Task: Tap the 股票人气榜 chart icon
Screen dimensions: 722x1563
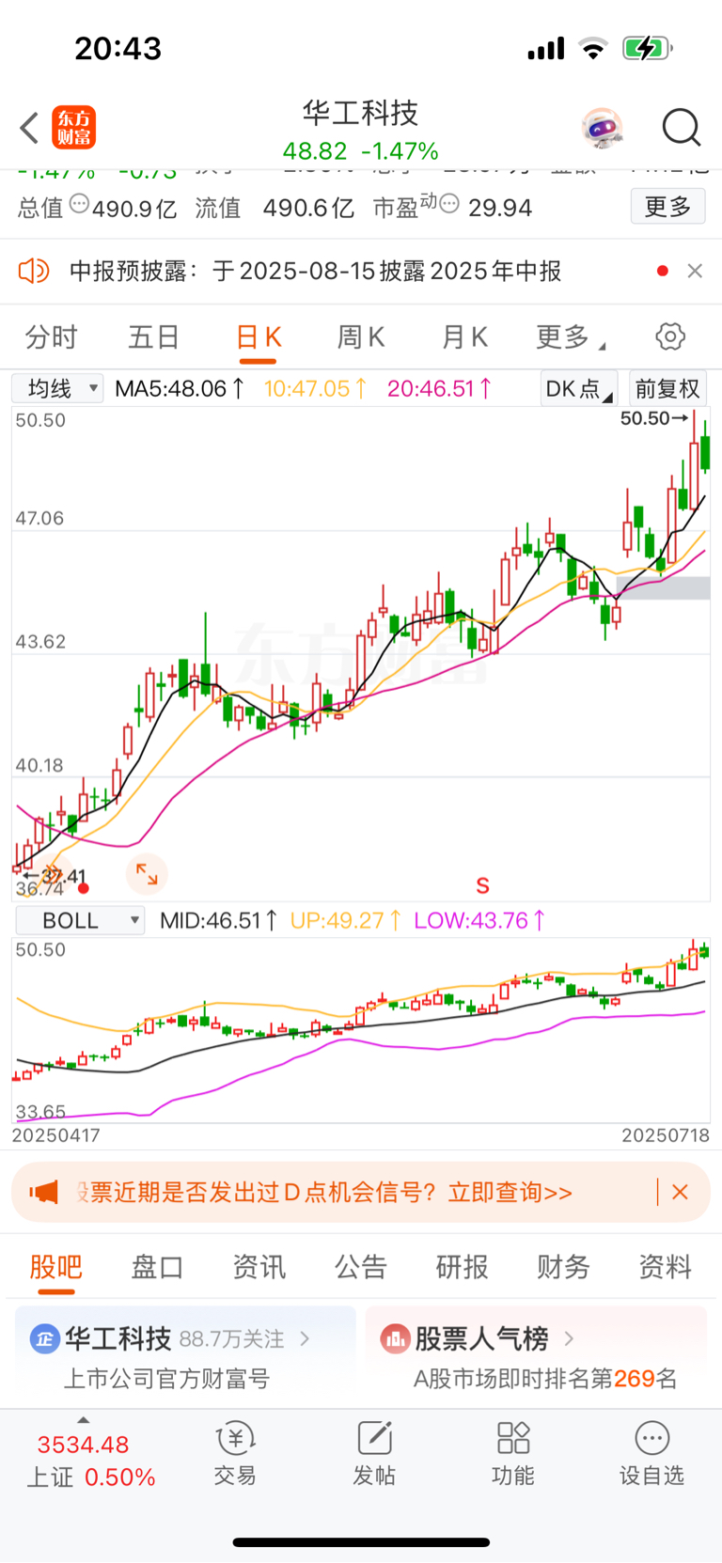Action: click(395, 1338)
